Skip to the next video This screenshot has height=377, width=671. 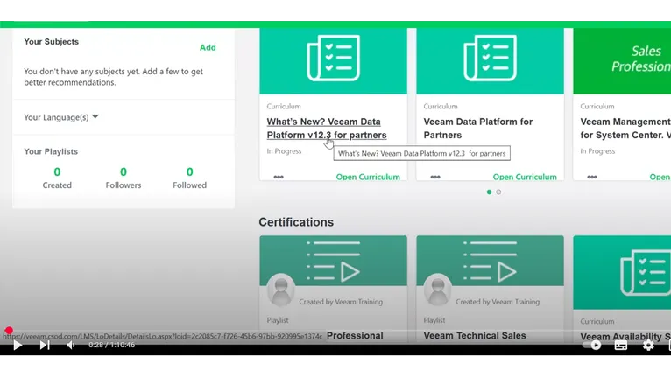click(45, 345)
